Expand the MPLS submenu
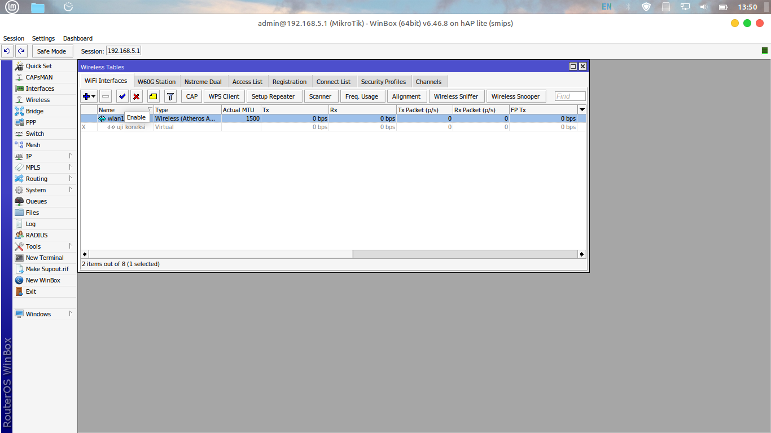This screenshot has width=771, height=433. (45, 167)
